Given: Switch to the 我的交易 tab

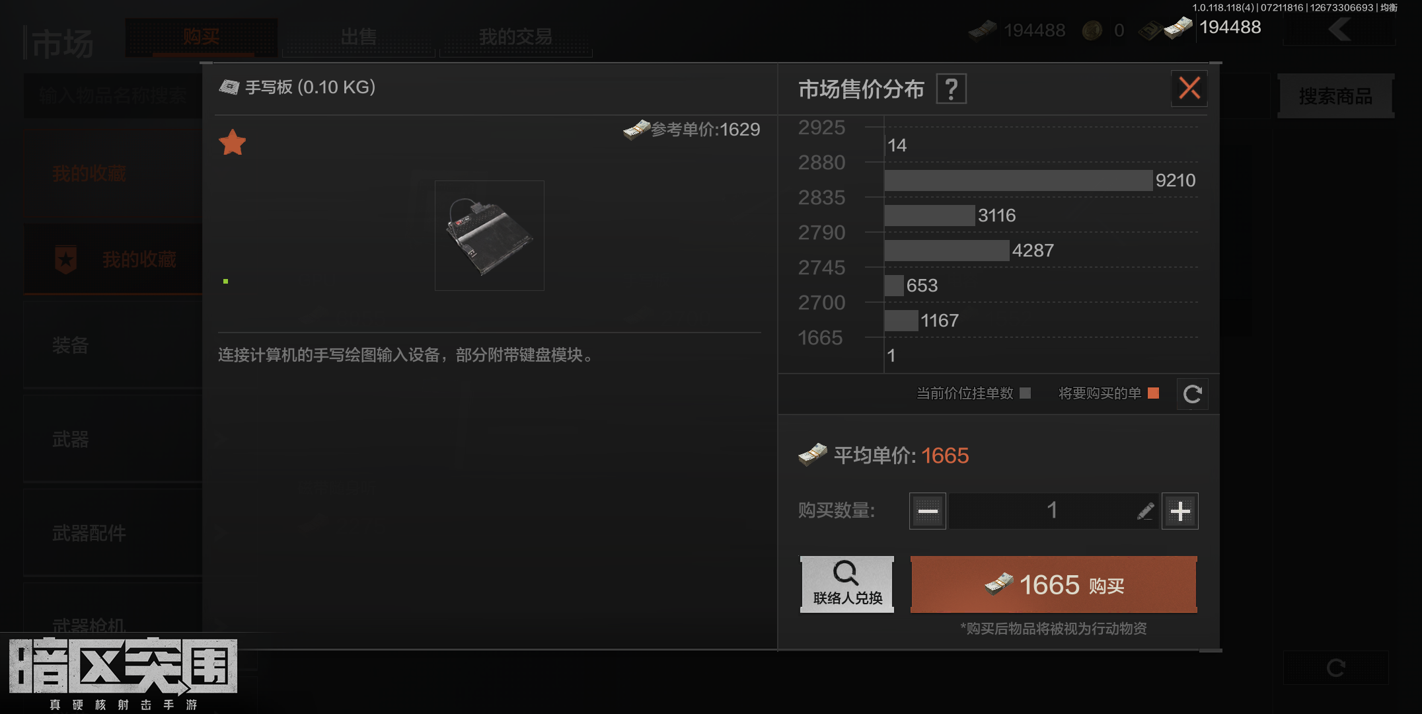Looking at the screenshot, I should (x=516, y=37).
